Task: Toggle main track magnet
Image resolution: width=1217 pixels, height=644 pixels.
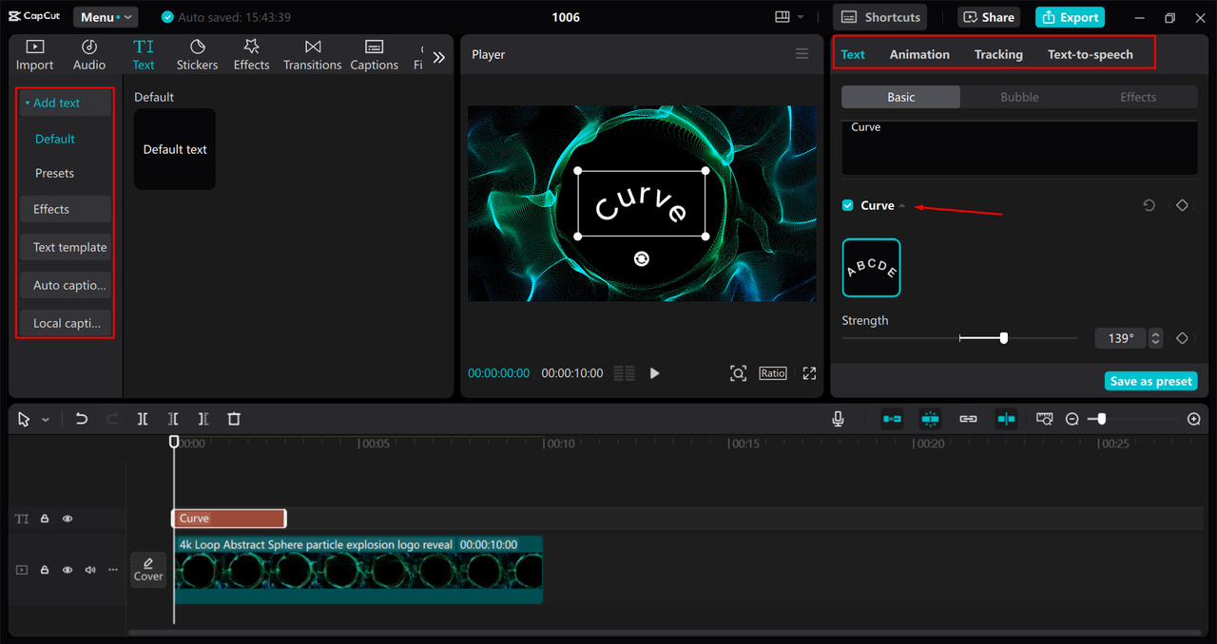Action: tap(892, 419)
